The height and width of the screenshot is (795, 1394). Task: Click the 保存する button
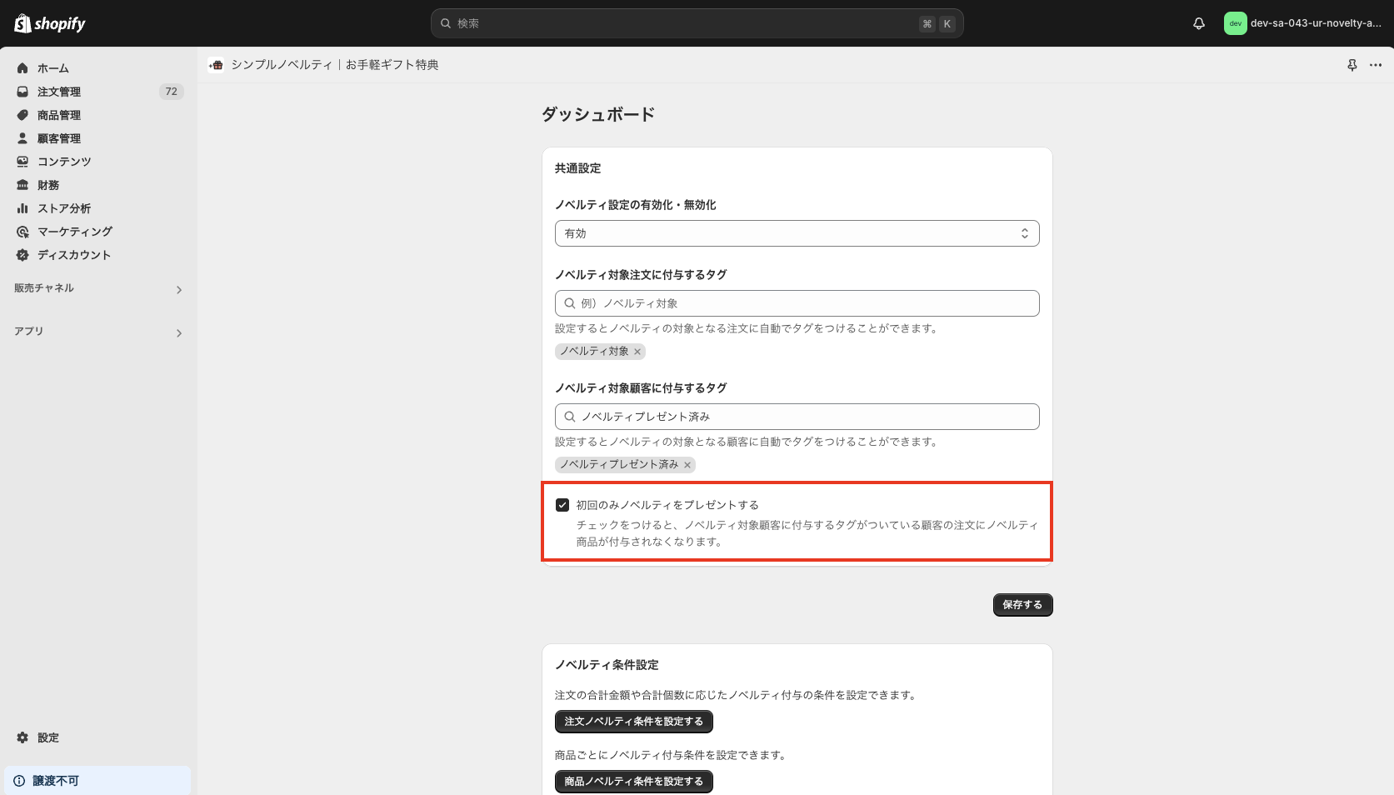pyautogui.click(x=1022, y=604)
